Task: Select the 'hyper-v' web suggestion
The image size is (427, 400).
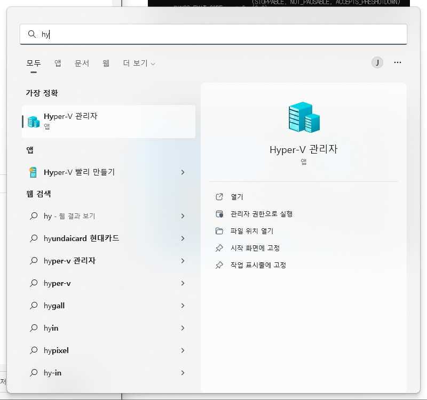Action: [109, 283]
